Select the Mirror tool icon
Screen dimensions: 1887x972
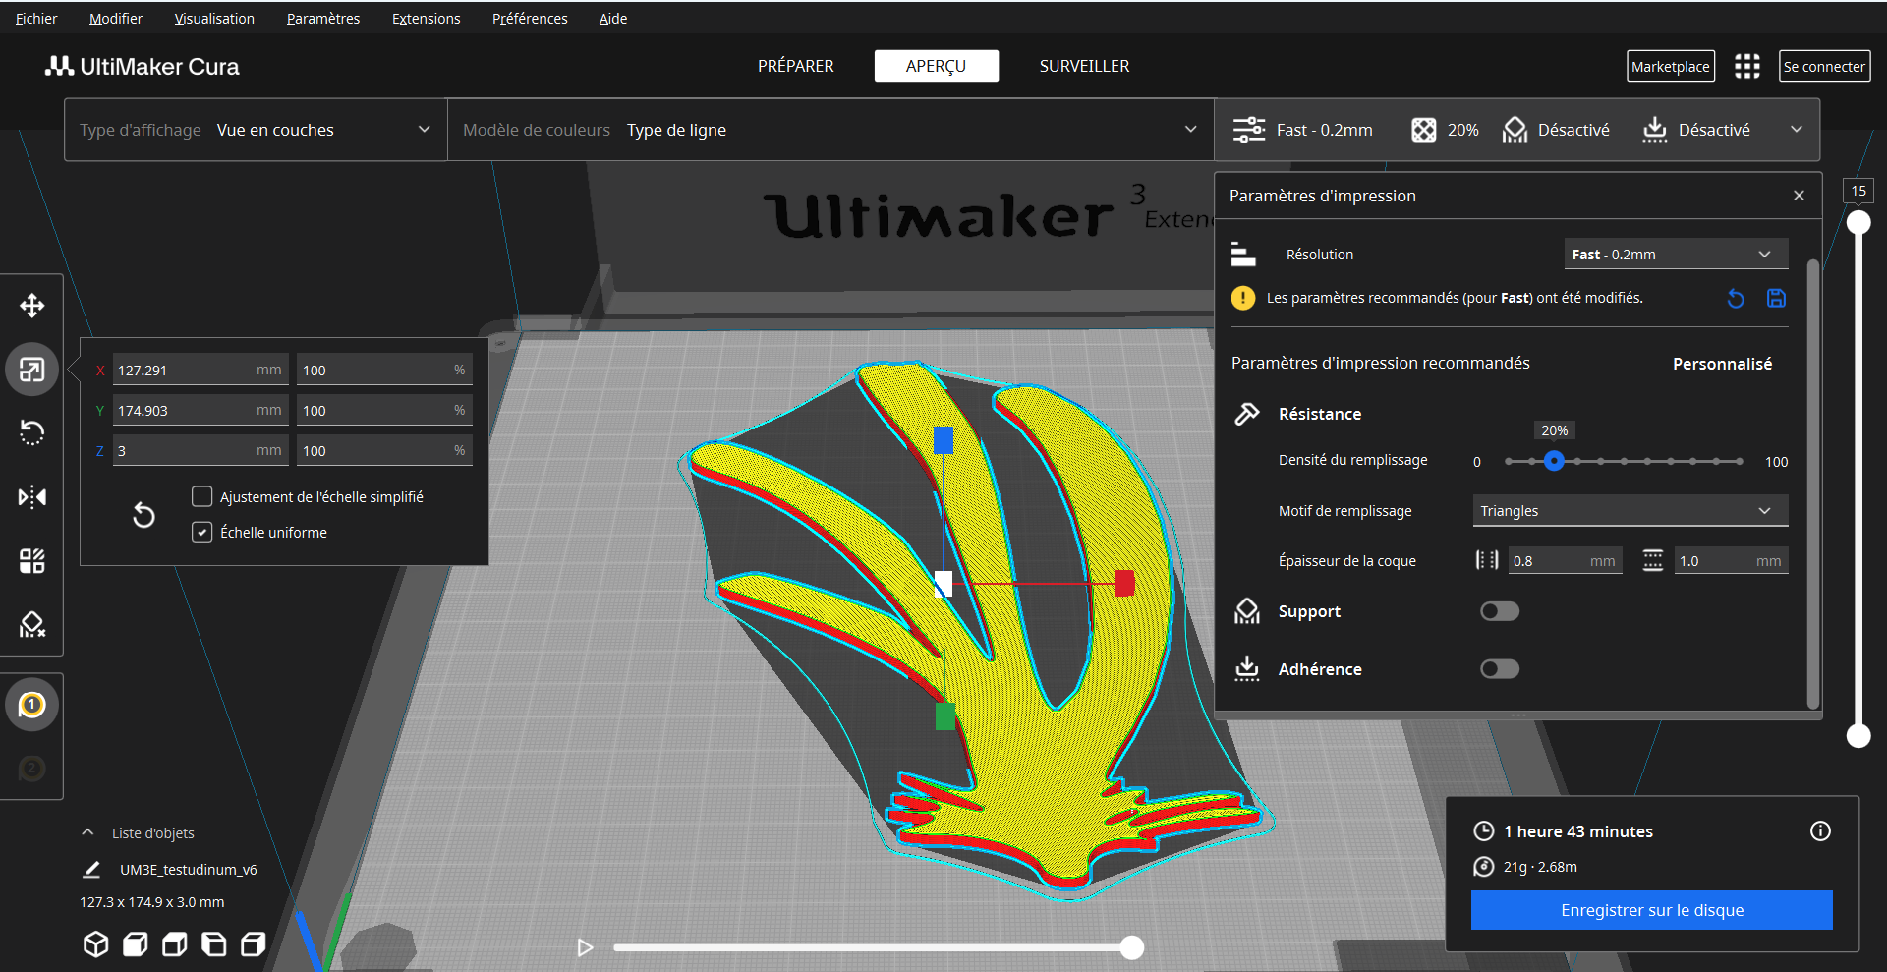click(31, 497)
